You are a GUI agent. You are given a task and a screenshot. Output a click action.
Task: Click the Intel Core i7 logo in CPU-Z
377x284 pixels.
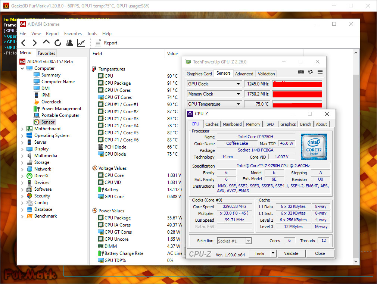[314, 147]
